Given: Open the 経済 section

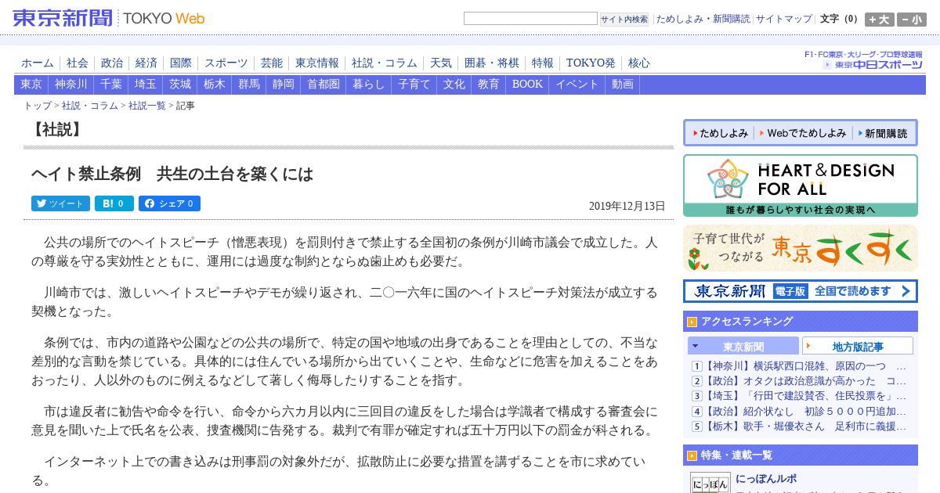Looking at the screenshot, I should click(146, 63).
